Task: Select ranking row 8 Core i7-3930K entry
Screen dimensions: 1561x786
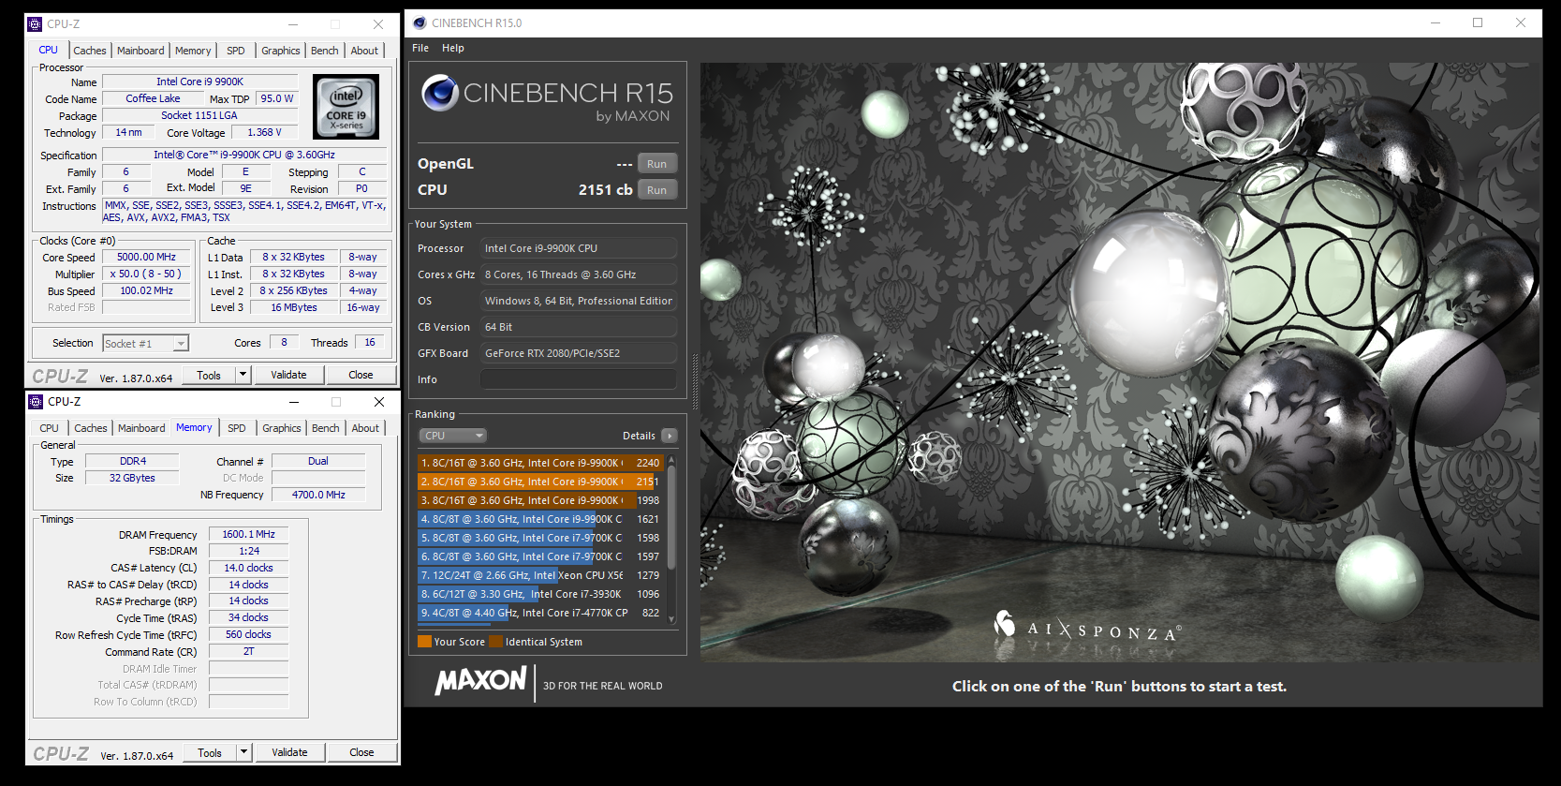Action: coord(540,594)
